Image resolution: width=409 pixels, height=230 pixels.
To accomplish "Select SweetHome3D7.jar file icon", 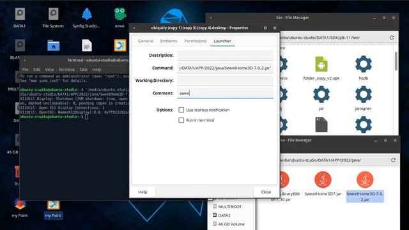I will 323,180.
